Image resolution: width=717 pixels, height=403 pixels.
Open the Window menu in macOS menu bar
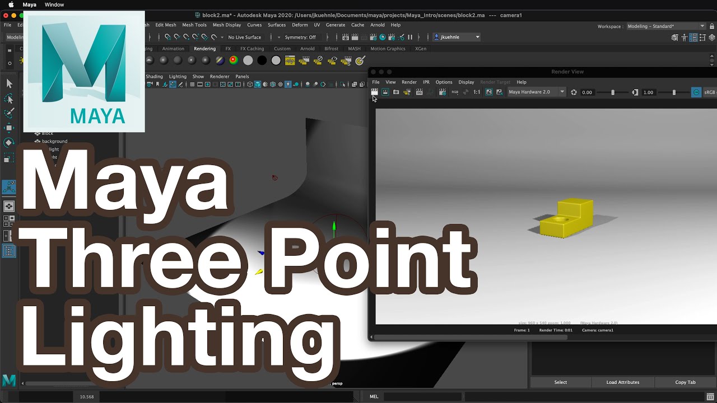[x=54, y=4]
